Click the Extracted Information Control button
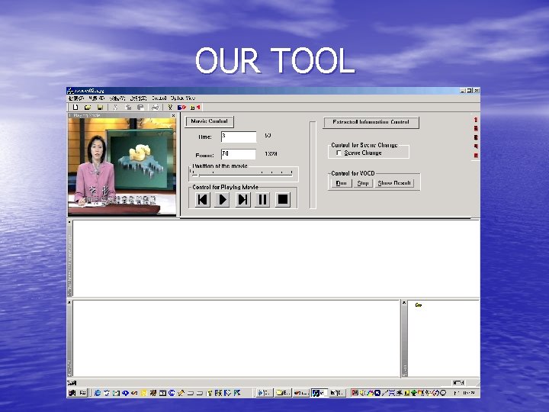This screenshot has width=549, height=412. [371, 123]
